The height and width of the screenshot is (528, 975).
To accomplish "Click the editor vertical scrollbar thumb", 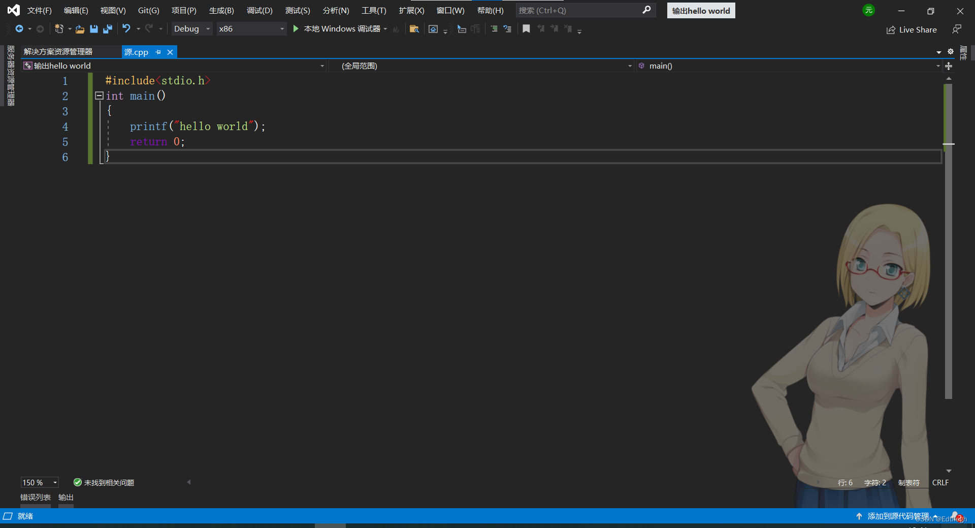I will (x=948, y=241).
